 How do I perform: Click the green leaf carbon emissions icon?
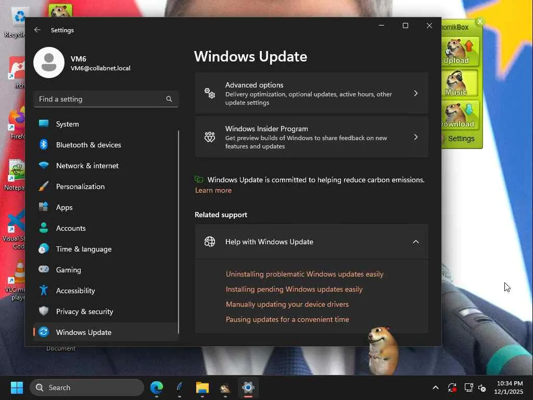pos(199,179)
